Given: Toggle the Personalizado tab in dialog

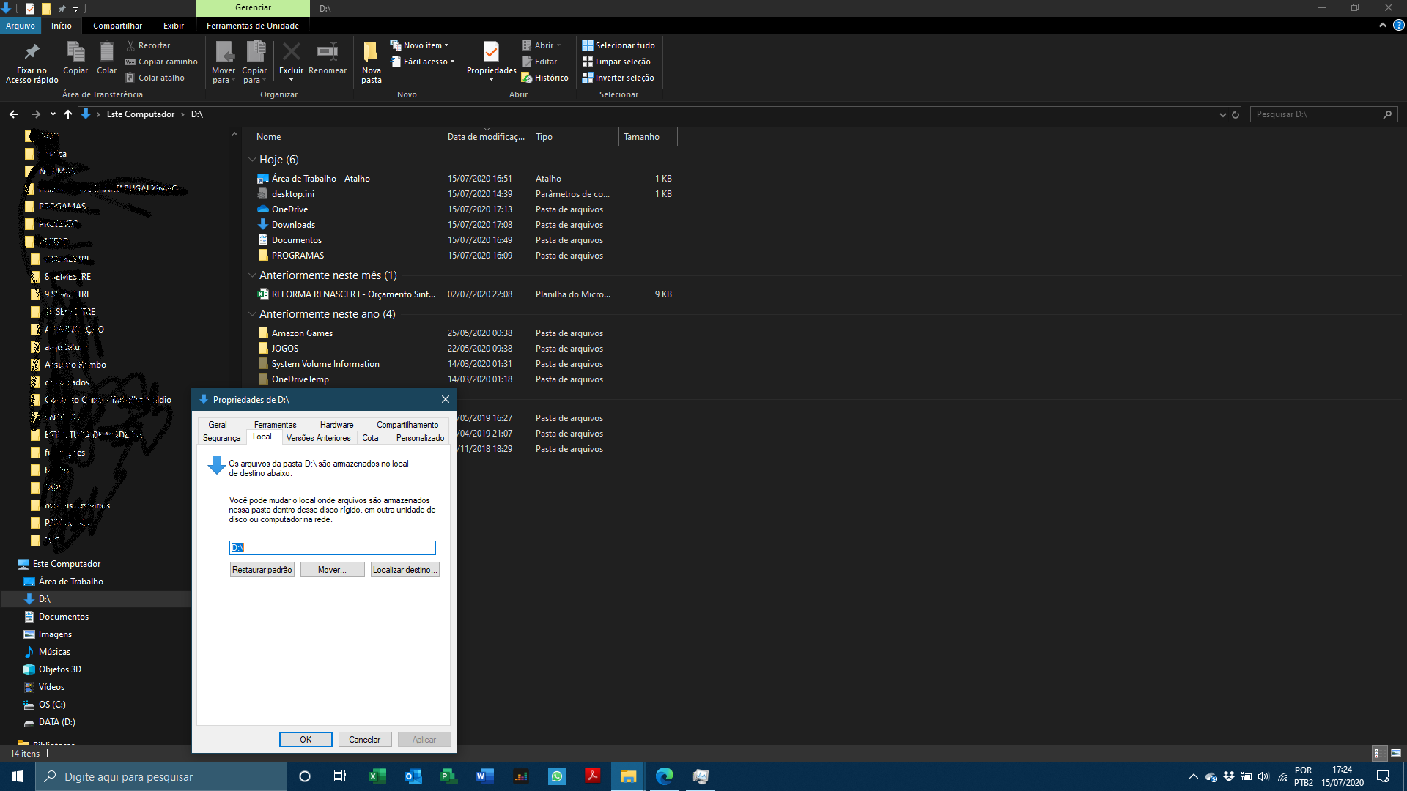Looking at the screenshot, I should (419, 437).
